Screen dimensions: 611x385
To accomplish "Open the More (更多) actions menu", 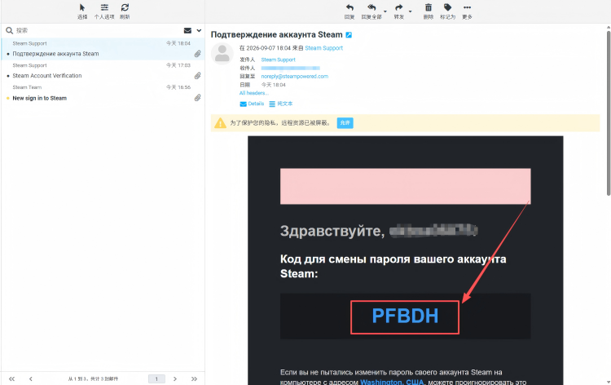I will (468, 11).
